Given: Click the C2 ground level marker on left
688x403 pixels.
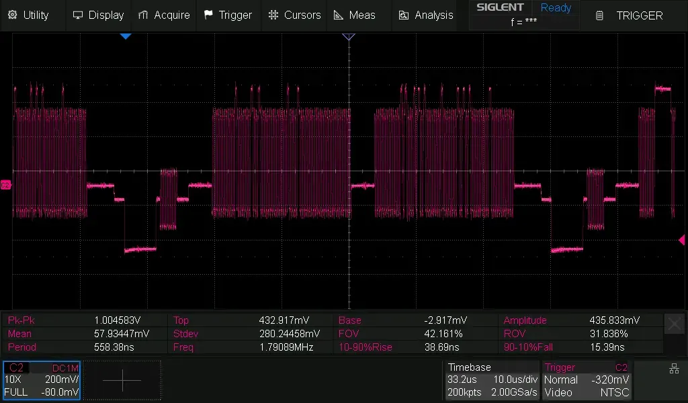Looking at the screenshot, I should 5,185.
